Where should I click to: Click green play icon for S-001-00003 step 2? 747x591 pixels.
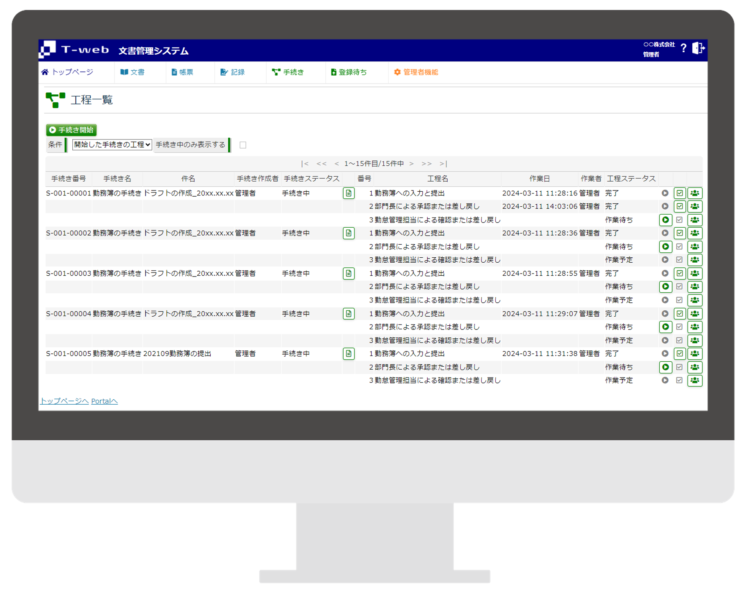click(x=665, y=287)
